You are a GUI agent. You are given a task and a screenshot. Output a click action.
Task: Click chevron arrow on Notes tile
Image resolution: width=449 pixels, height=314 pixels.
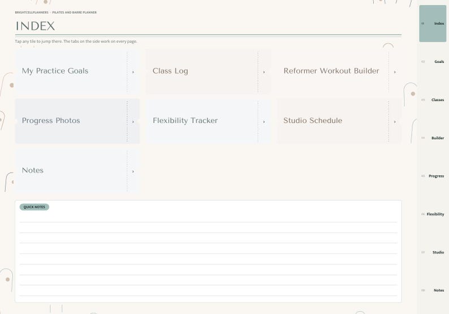(x=133, y=171)
